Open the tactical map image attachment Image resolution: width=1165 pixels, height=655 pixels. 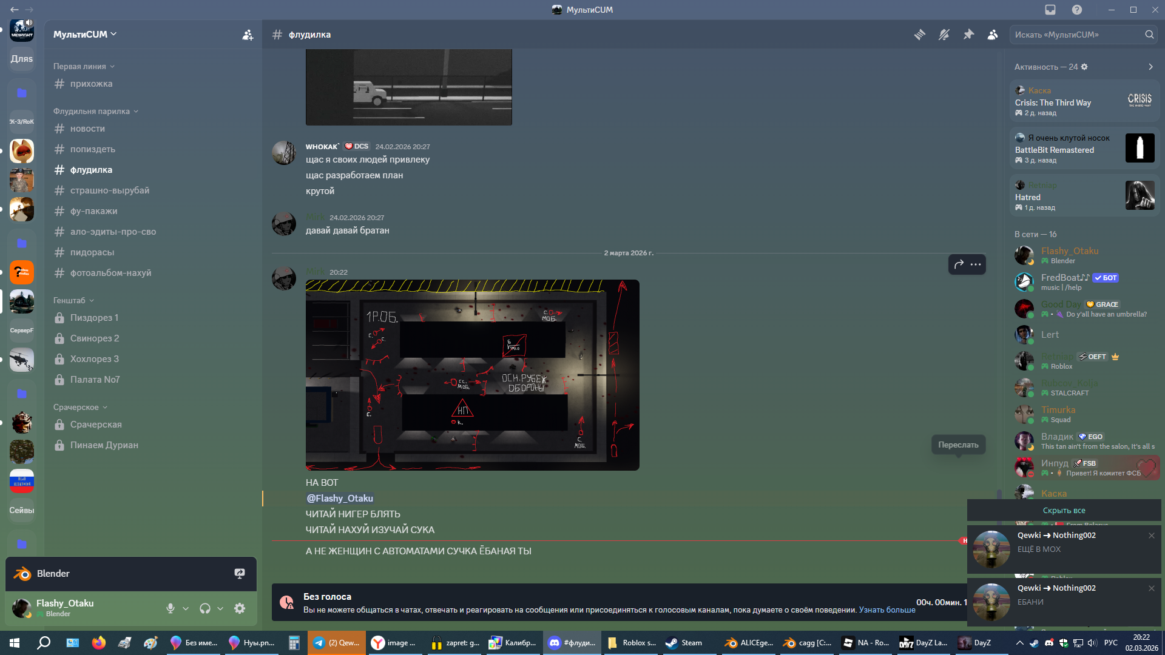click(472, 375)
